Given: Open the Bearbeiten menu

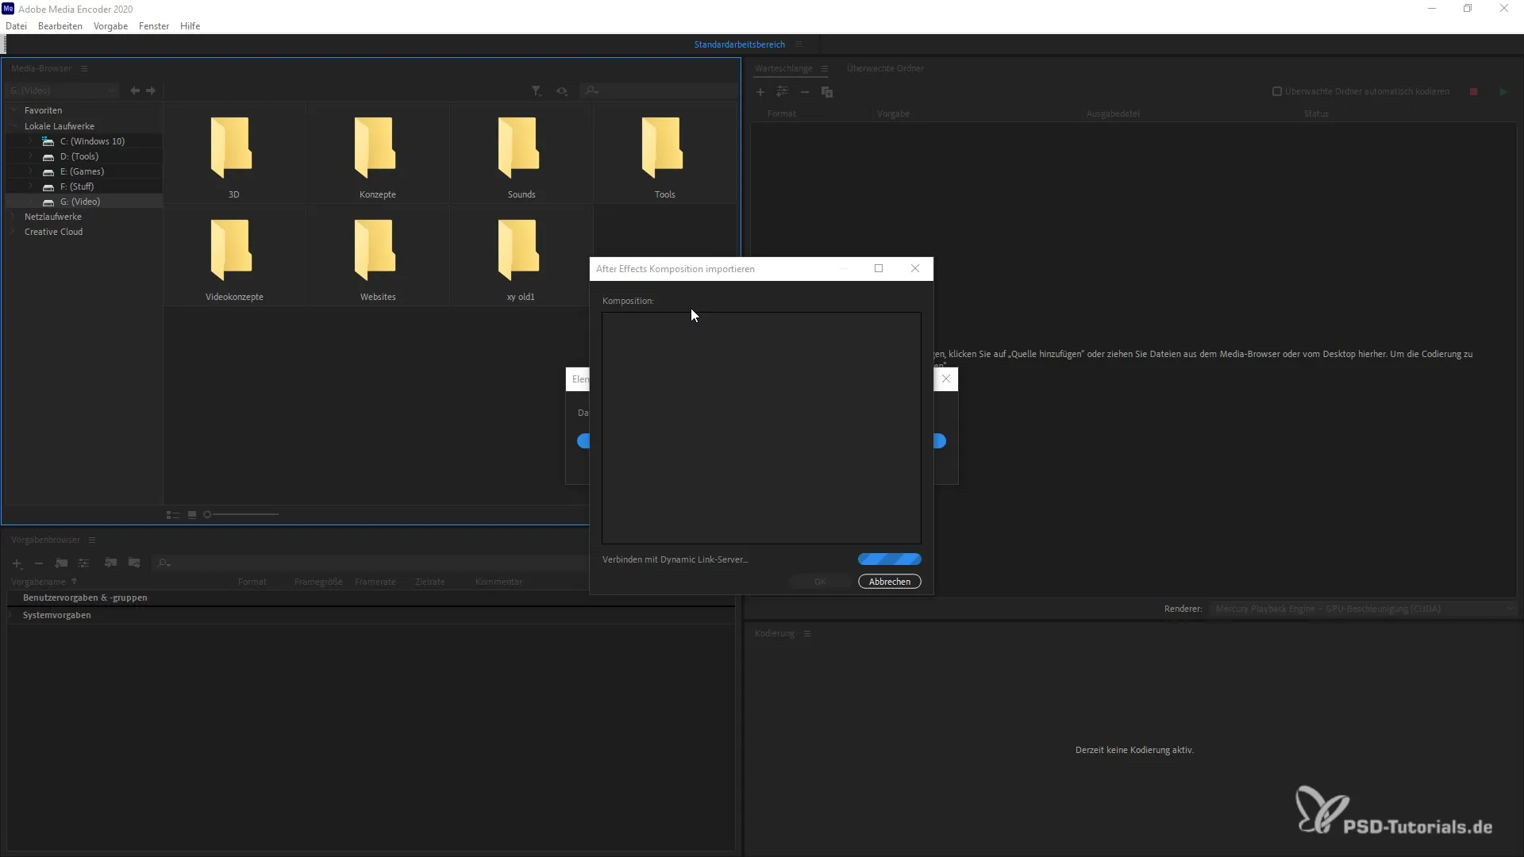Looking at the screenshot, I should pyautogui.click(x=60, y=26).
